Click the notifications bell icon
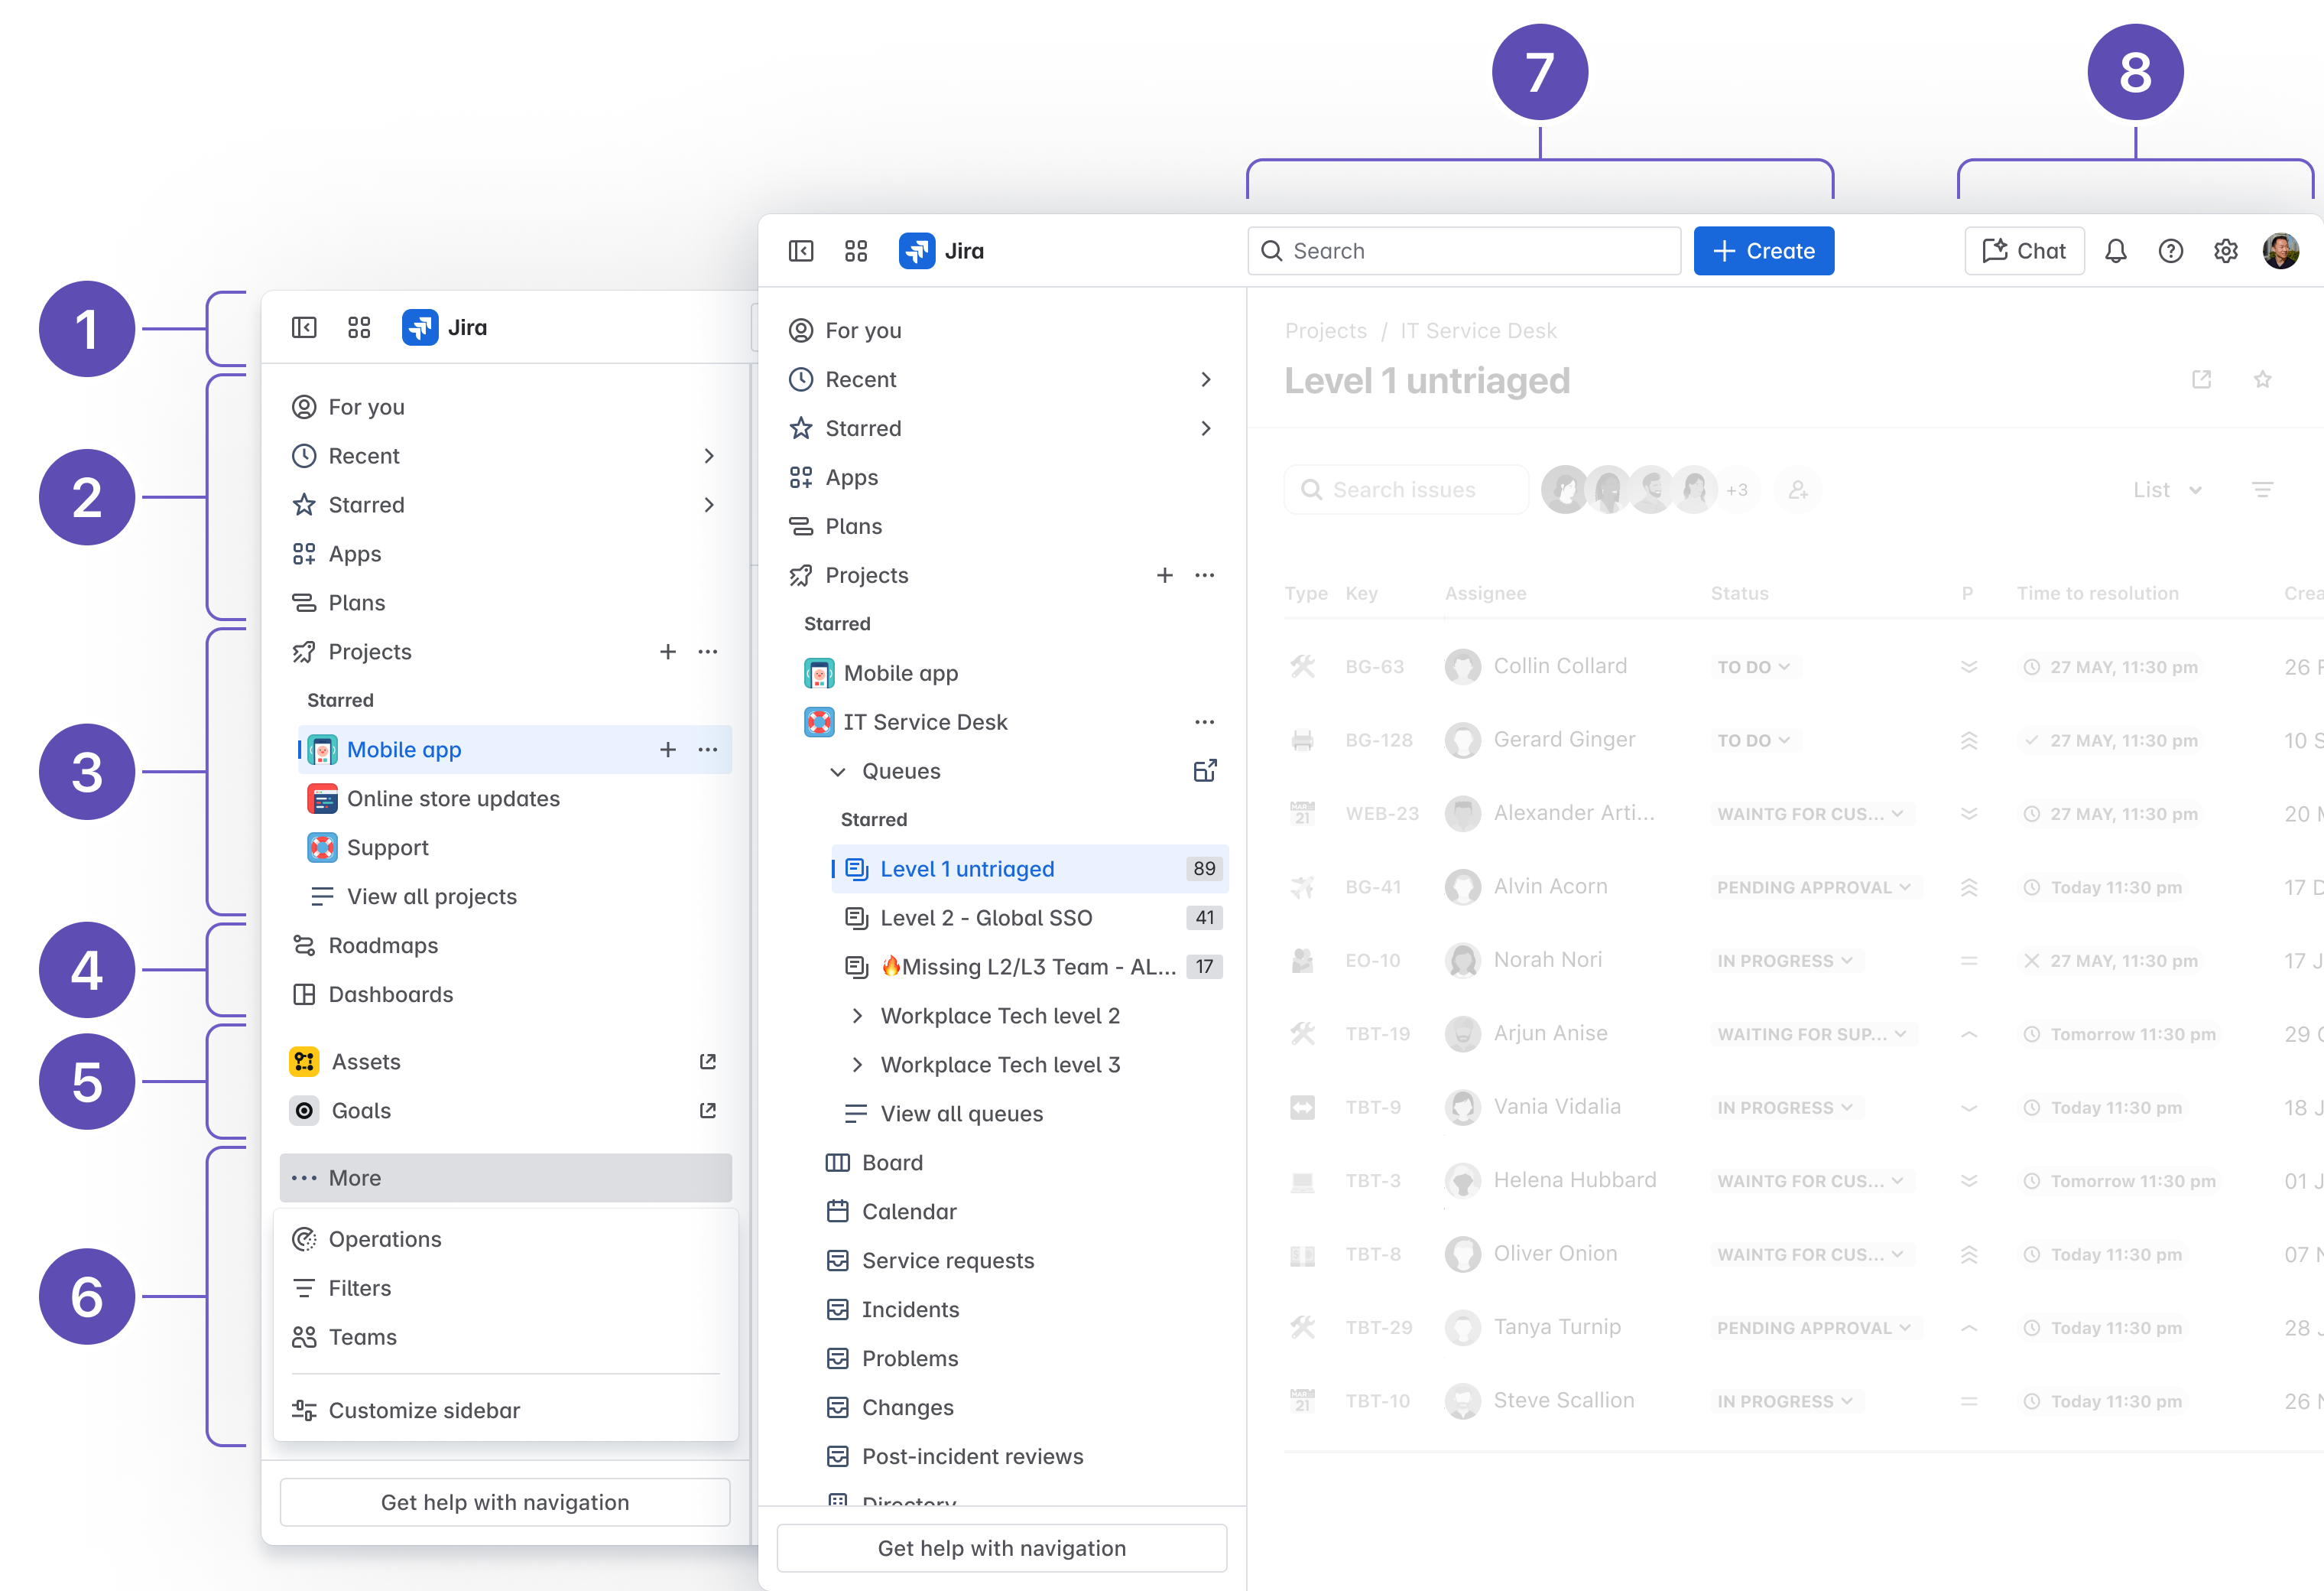The width and height of the screenshot is (2324, 1591). 2115,251
